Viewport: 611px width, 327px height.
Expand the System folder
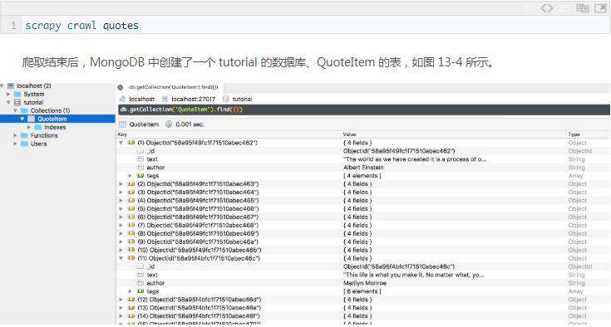(8, 94)
